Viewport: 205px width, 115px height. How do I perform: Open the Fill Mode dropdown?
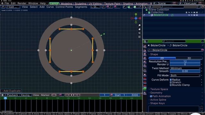coord(185,75)
